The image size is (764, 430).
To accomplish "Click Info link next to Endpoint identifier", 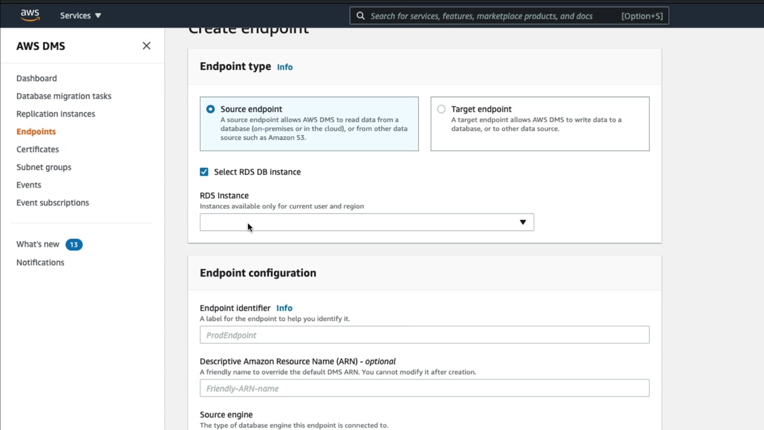I will [x=284, y=308].
